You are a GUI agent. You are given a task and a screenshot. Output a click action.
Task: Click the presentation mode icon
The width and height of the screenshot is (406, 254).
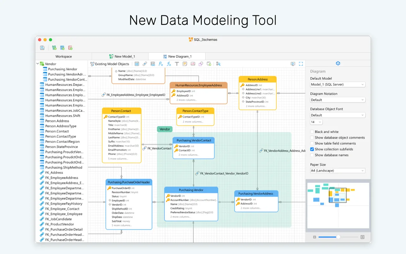293,64
